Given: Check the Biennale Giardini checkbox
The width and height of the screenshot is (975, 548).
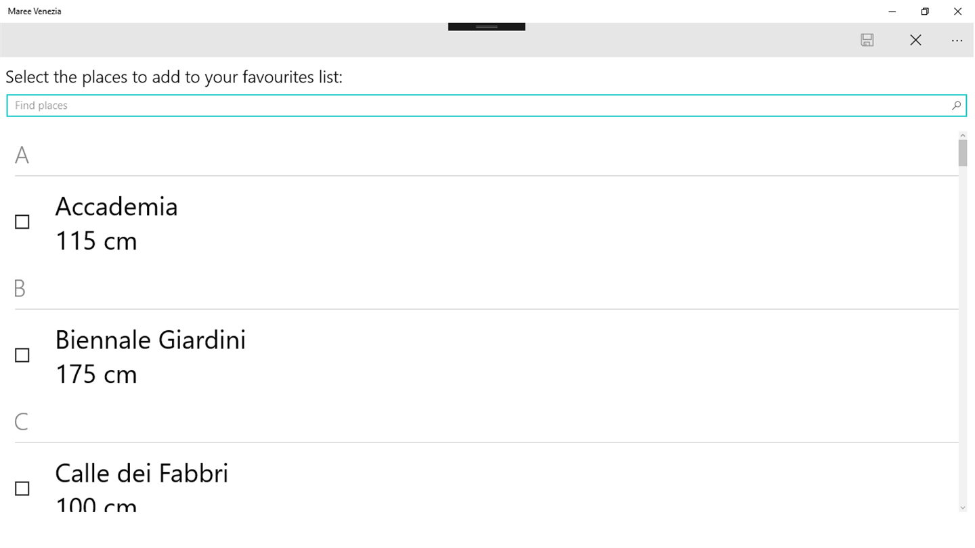Looking at the screenshot, I should tap(22, 355).
